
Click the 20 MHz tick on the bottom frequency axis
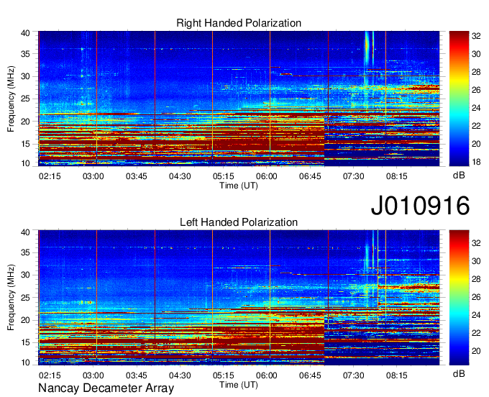click(25, 320)
